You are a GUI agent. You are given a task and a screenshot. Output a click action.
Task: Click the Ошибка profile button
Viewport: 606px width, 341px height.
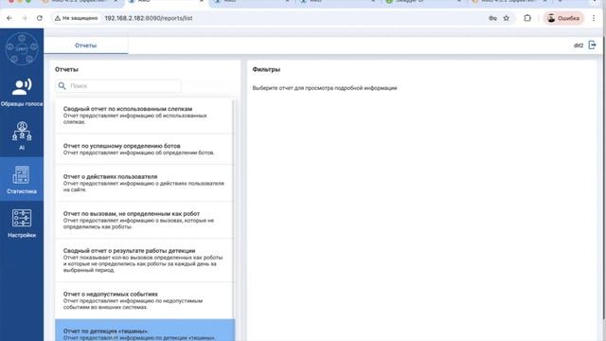pyautogui.click(x=563, y=18)
